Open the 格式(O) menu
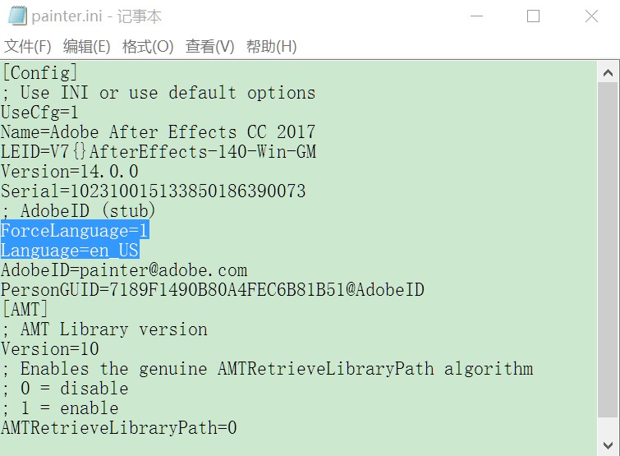620x456 pixels. point(148,47)
